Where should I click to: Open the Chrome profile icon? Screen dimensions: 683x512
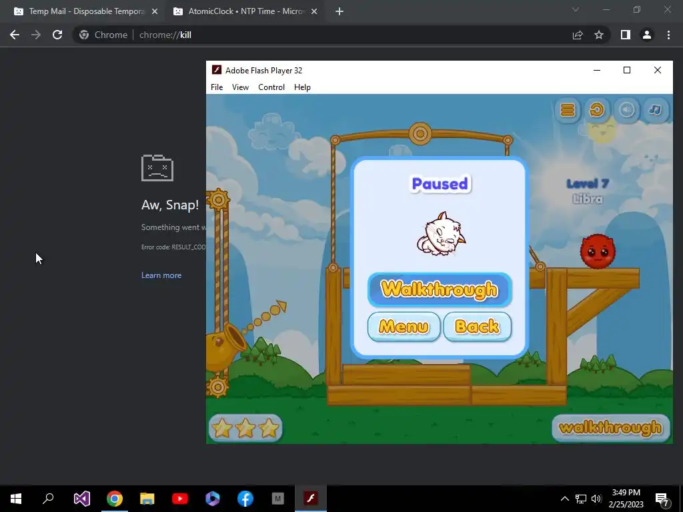coord(647,35)
